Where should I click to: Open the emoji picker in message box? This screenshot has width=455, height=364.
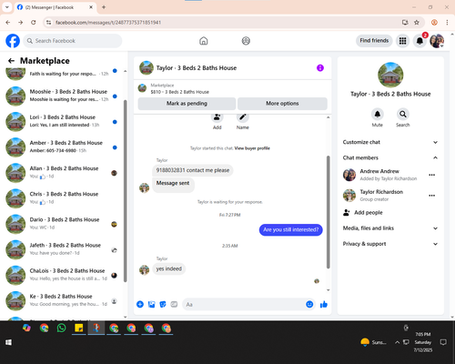coord(309,304)
